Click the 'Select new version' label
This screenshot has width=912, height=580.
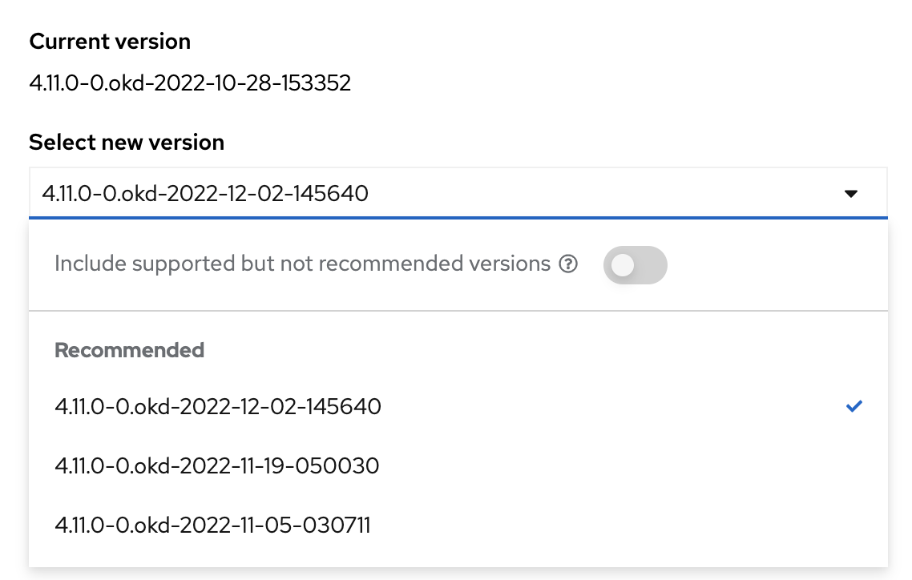[127, 143]
